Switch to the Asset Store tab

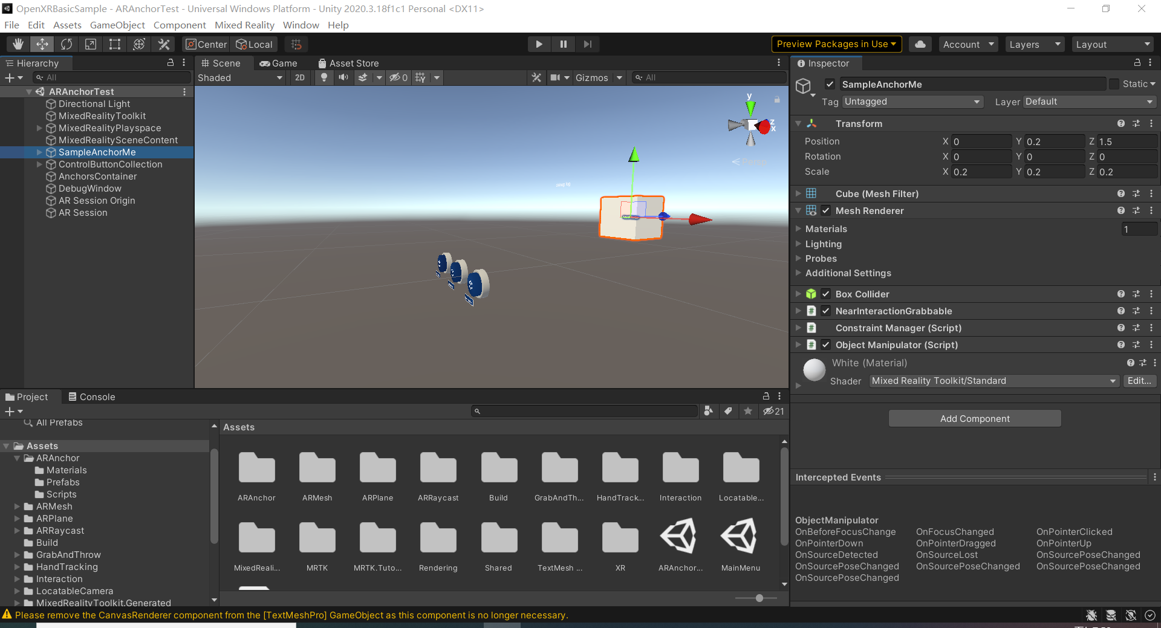(x=349, y=63)
